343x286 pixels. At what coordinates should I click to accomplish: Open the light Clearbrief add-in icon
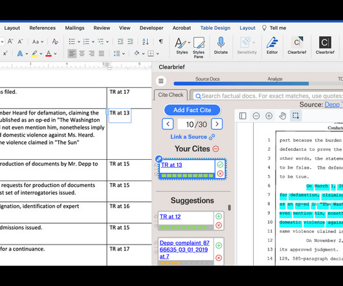(x=297, y=46)
